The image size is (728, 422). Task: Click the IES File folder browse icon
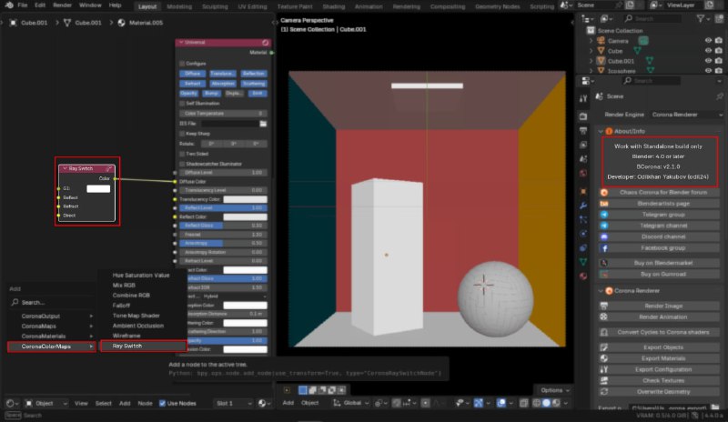[263, 124]
